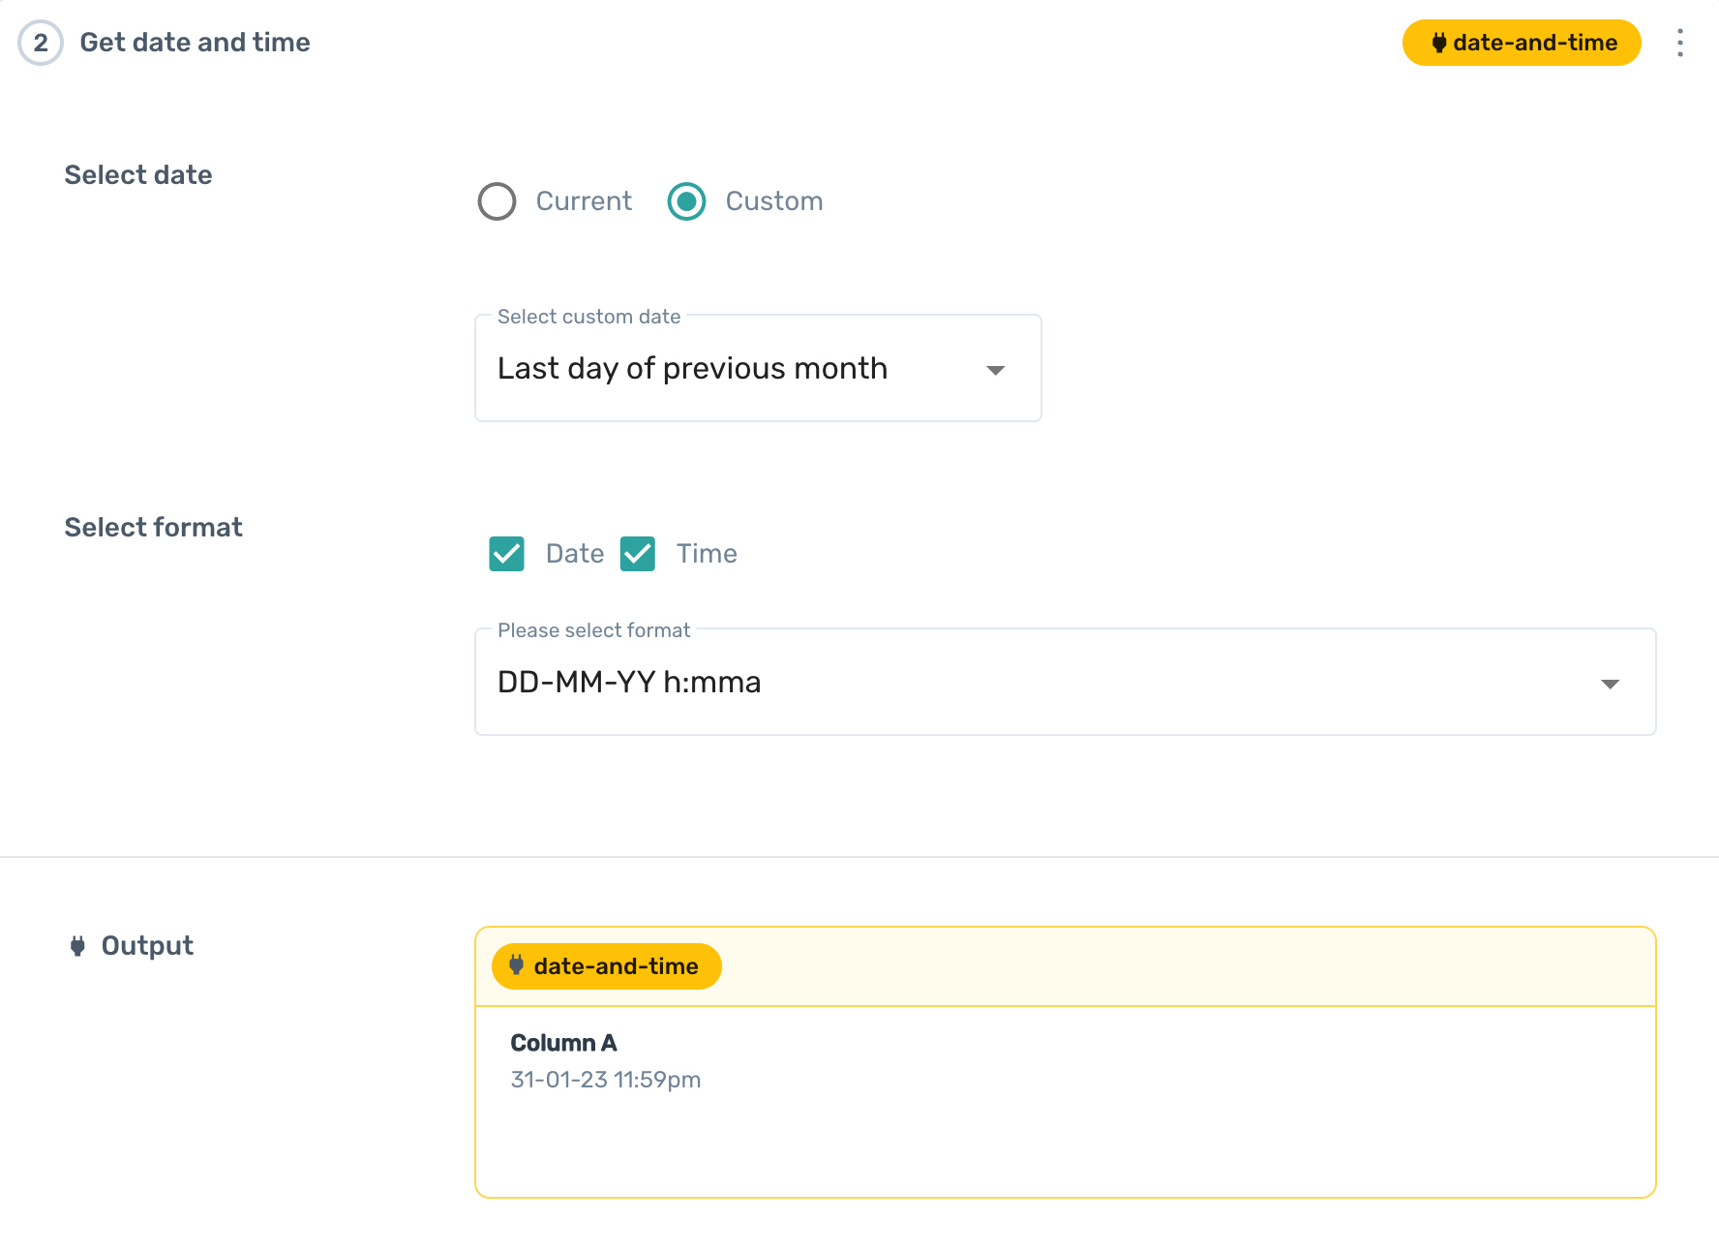Select the Current date radio button
This screenshot has width=1719, height=1253.
coord(498,201)
